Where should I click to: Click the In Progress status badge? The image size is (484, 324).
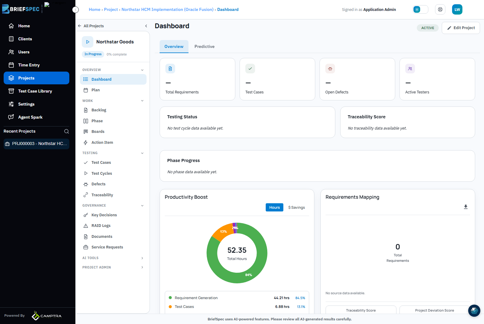[x=93, y=54]
